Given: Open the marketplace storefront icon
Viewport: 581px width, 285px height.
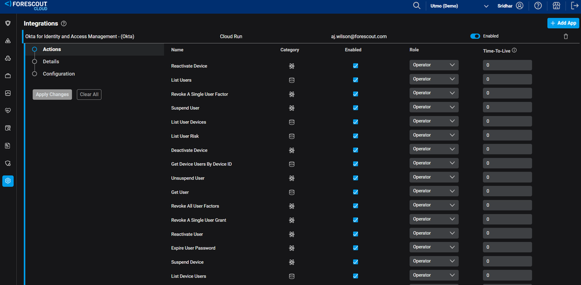Looking at the screenshot, I should coord(556,6).
